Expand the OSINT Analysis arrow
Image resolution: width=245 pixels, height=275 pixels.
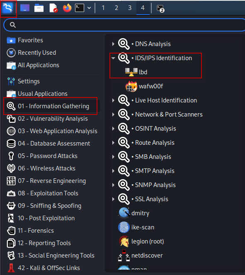point(113,129)
